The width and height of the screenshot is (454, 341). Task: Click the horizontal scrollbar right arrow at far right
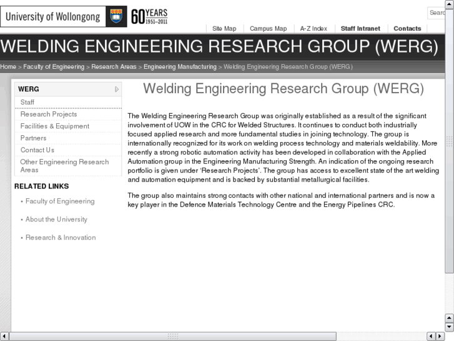tap(440, 336)
